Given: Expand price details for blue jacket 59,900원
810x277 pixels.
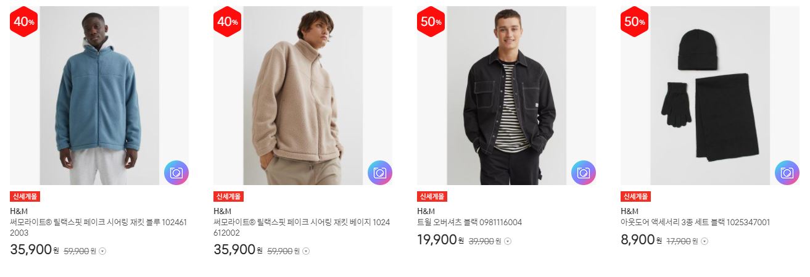Looking at the screenshot, I should pyautogui.click(x=102, y=251).
